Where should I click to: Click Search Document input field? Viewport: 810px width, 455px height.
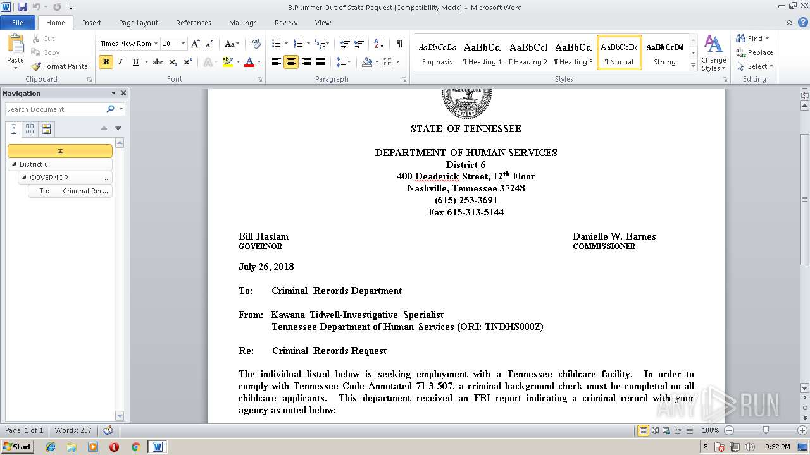pyautogui.click(x=56, y=109)
